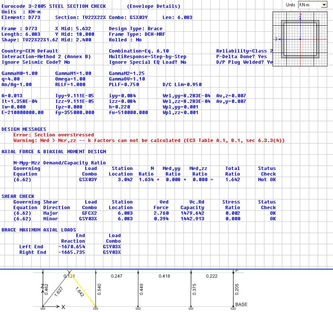Click the 'fy=355000.000' value
The width and height of the screenshot is (333, 312).
75,113
